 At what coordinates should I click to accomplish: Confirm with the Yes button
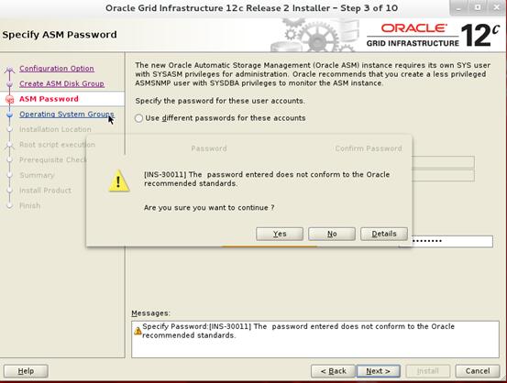(280, 234)
